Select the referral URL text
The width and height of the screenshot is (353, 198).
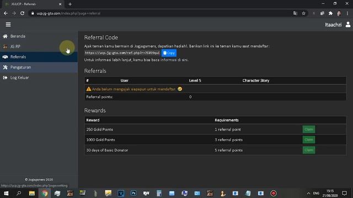click(x=122, y=53)
